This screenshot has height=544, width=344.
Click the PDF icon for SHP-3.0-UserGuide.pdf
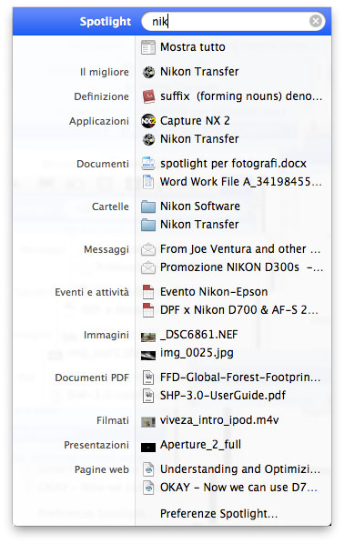click(x=148, y=396)
